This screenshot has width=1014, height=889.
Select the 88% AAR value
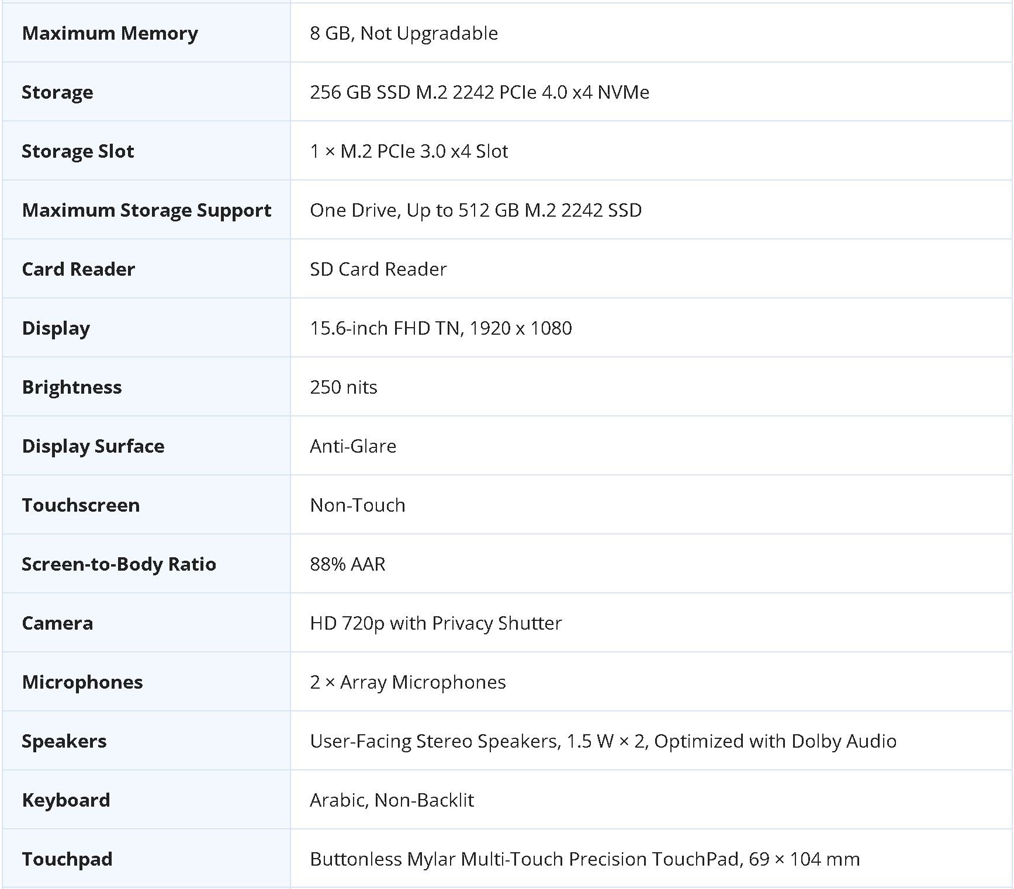pyautogui.click(x=348, y=564)
